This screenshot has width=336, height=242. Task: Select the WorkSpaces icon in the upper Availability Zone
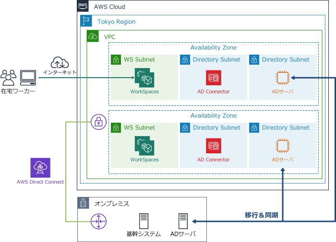144,78
